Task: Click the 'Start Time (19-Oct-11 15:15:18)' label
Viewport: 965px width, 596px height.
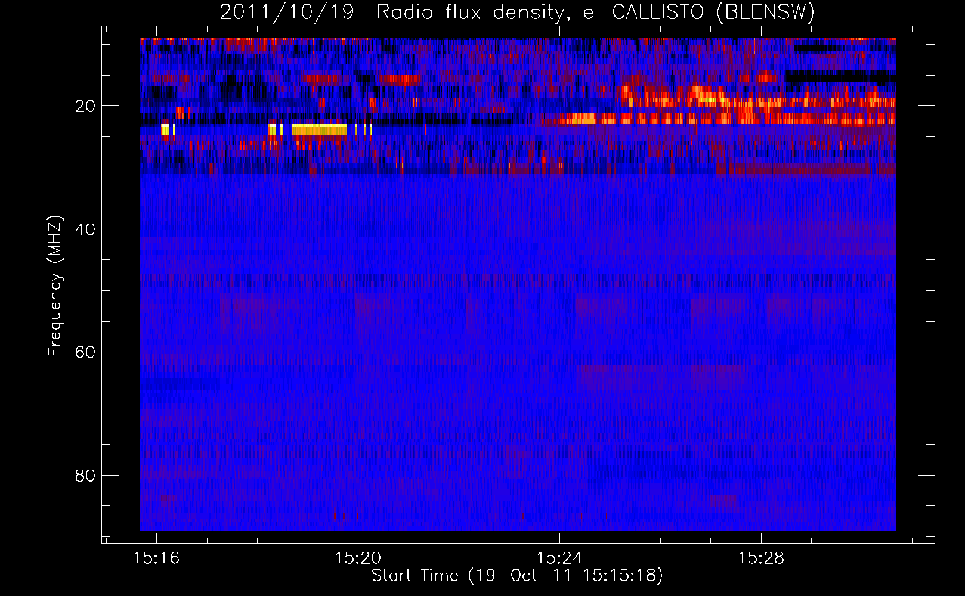Action: (517, 576)
